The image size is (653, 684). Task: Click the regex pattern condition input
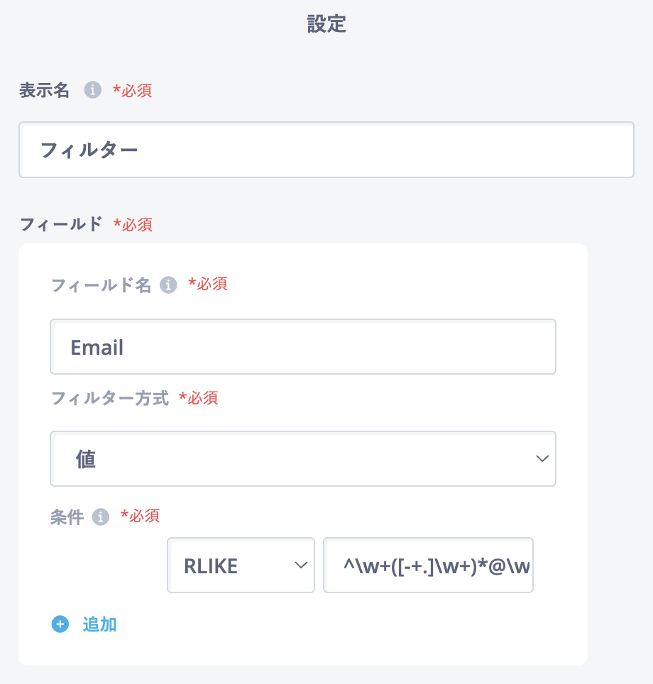pyautogui.click(x=428, y=565)
